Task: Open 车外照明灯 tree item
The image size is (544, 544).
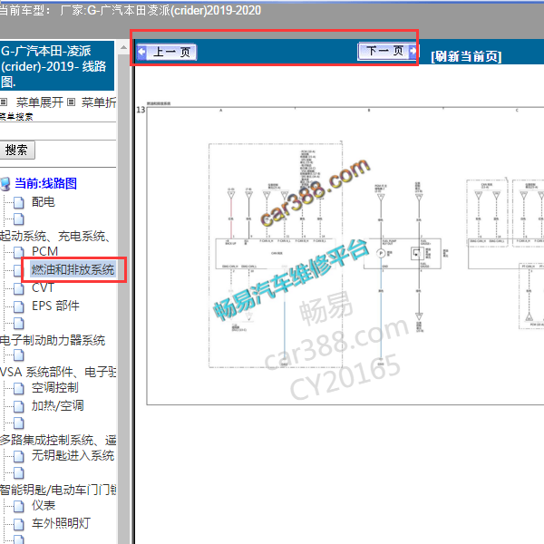Action: pyautogui.click(x=61, y=523)
